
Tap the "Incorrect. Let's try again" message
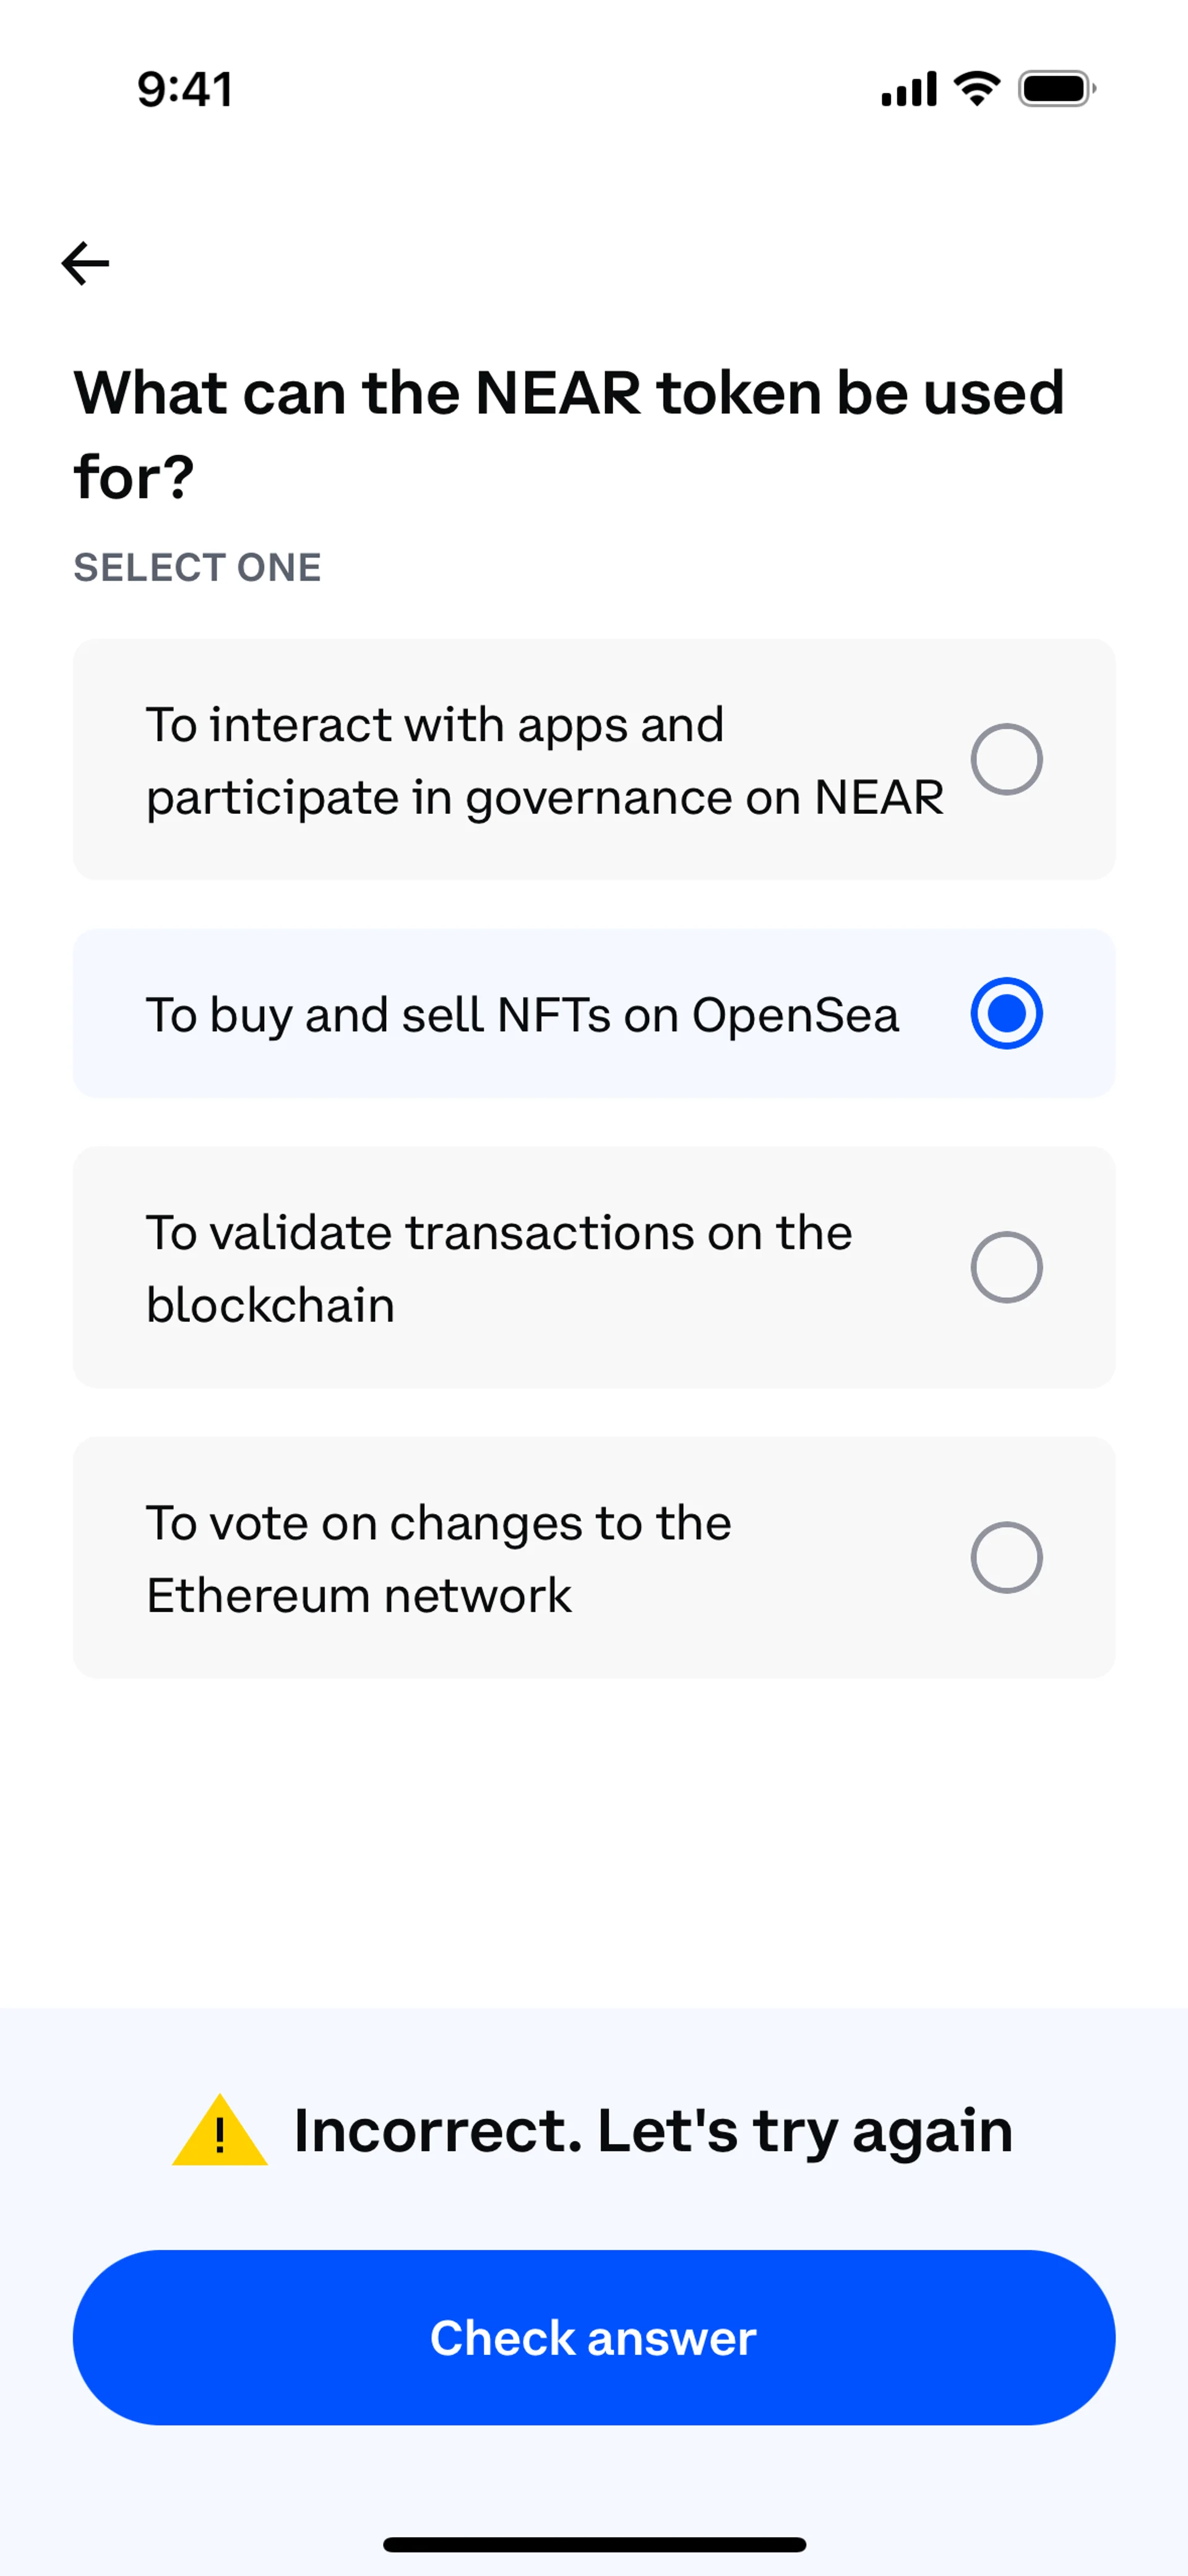coord(652,2130)
